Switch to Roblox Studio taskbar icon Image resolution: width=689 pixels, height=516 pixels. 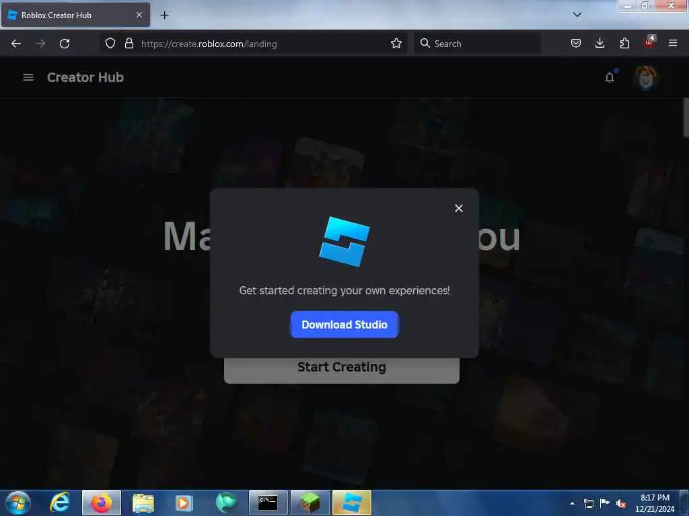352,503
